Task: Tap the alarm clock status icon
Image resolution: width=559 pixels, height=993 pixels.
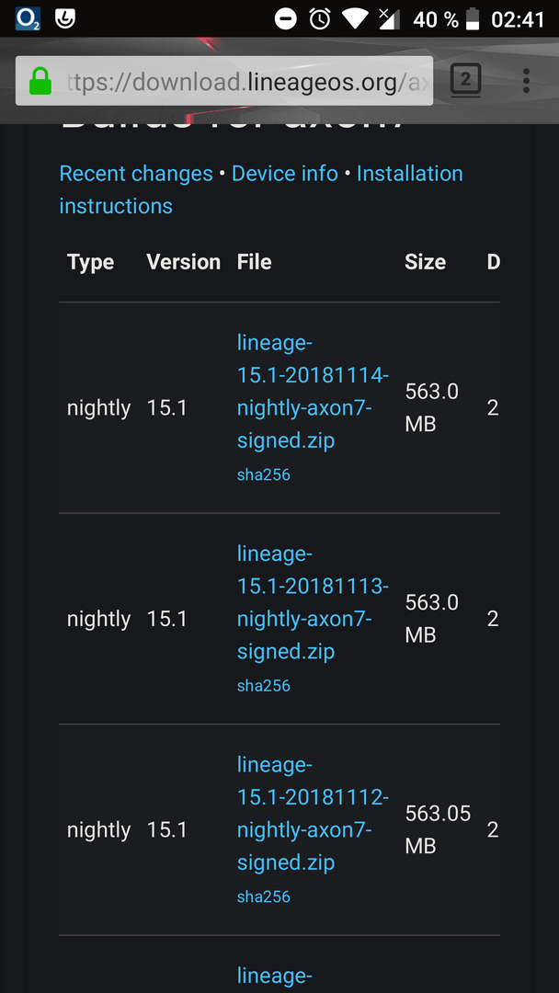Action: point(320,19)
